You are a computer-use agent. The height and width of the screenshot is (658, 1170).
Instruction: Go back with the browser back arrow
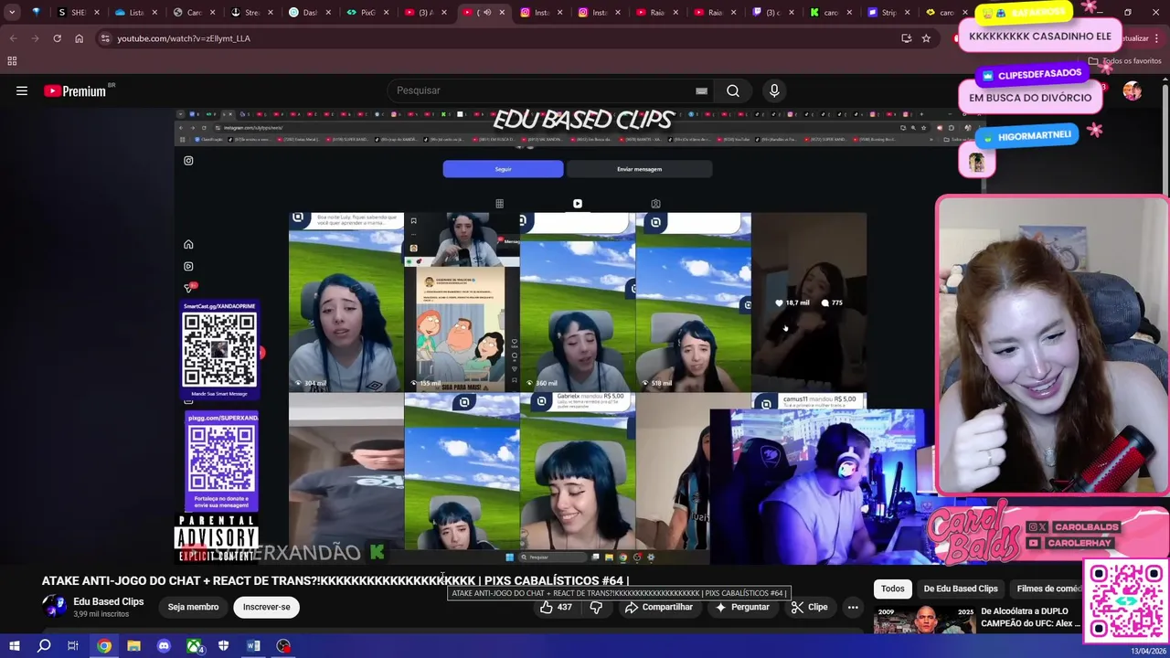point(13,38)
